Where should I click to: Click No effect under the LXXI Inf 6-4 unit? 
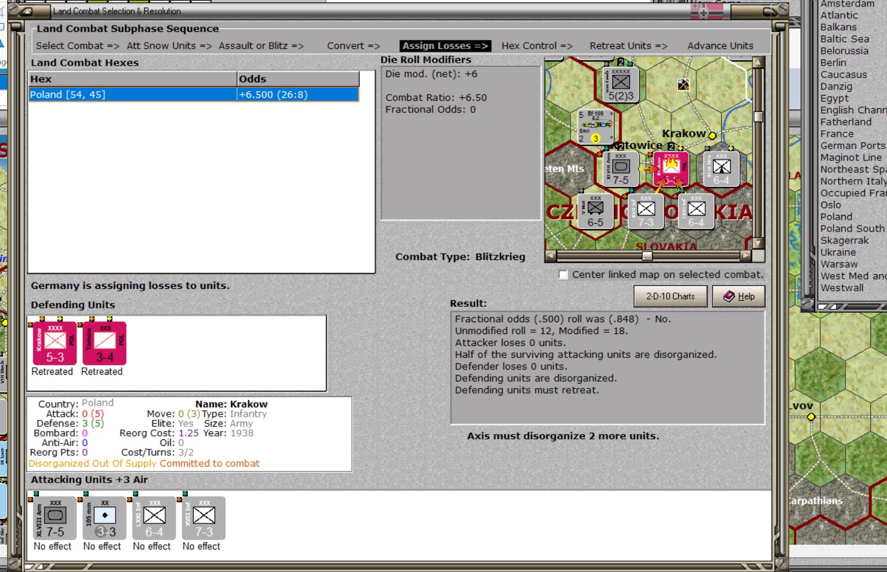tap(152, 546)
